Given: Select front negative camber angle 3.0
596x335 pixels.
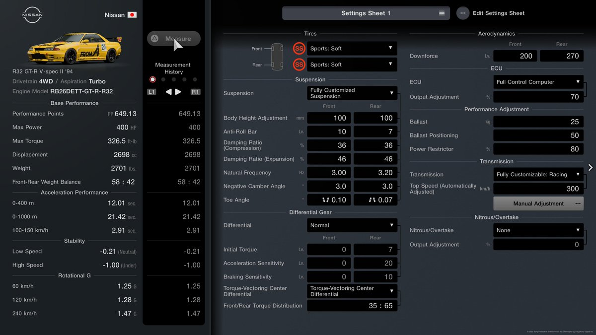Looking at the screenshot, I should click(329, 186).
